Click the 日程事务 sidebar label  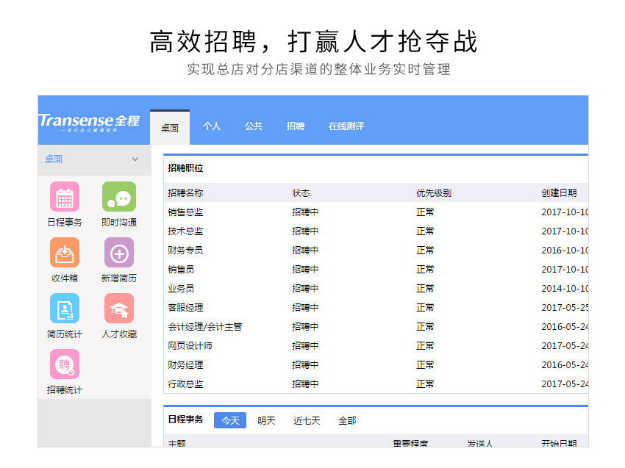(x=65, y=223)
